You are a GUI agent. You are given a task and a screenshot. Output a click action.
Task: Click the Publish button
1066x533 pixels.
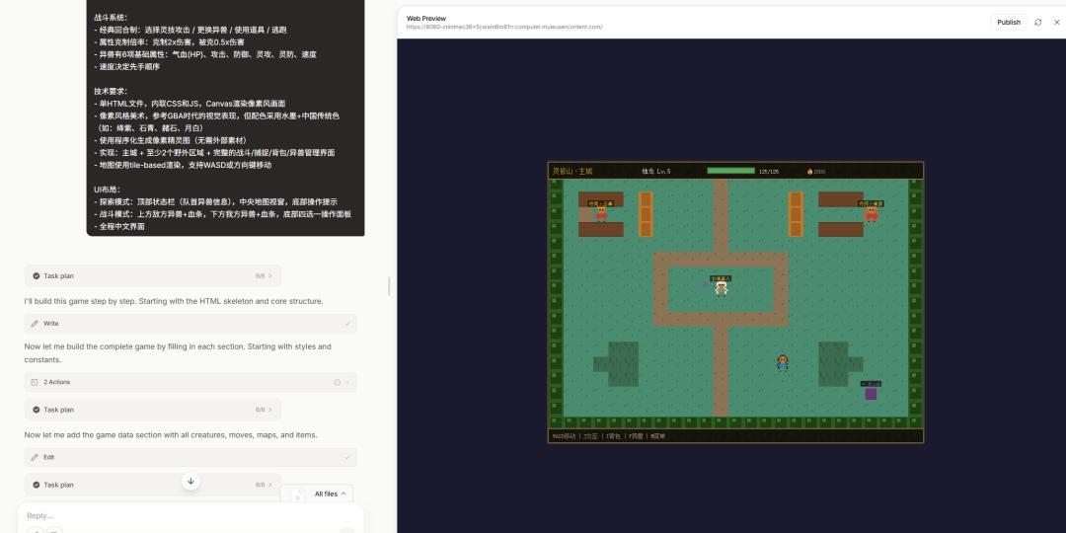pos(1008,22)
